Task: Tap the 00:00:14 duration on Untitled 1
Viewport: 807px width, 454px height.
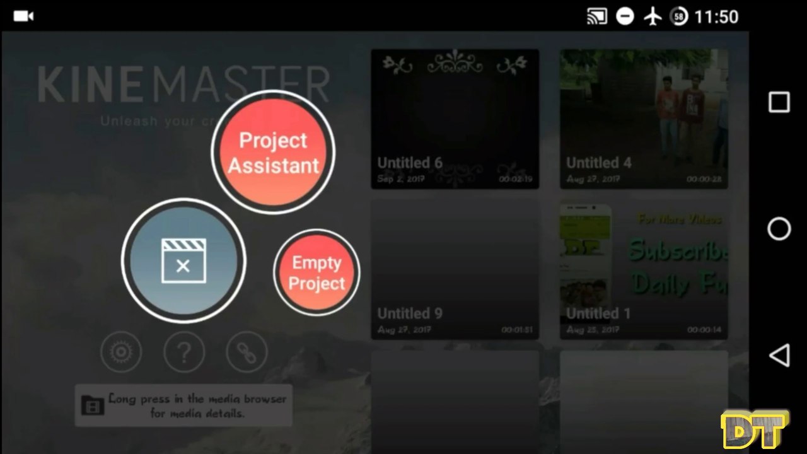Action: click(704, 330)
